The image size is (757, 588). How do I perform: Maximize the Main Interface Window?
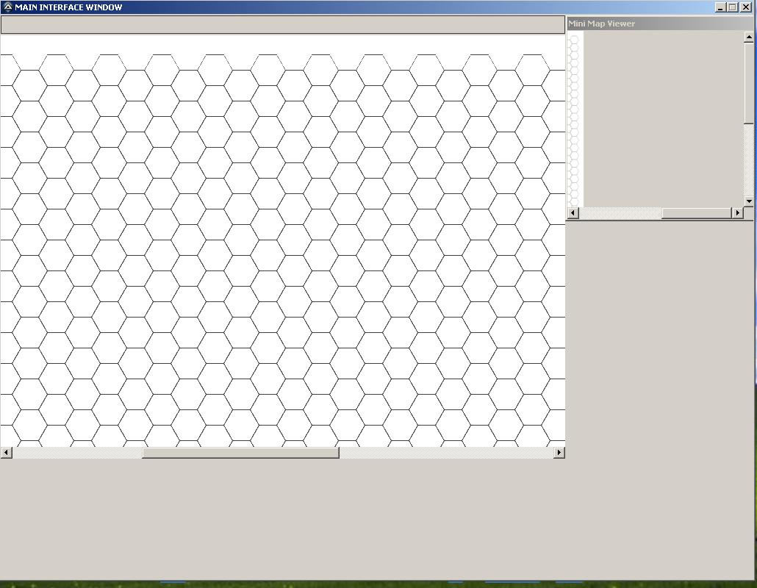[732, 7]
